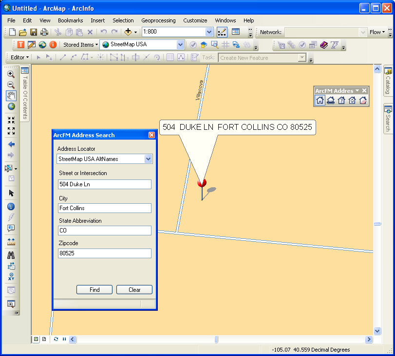Expand Select Features tool dropdown arrow
Viewport: 395px width, 356px height.
(x=16, y=169)
